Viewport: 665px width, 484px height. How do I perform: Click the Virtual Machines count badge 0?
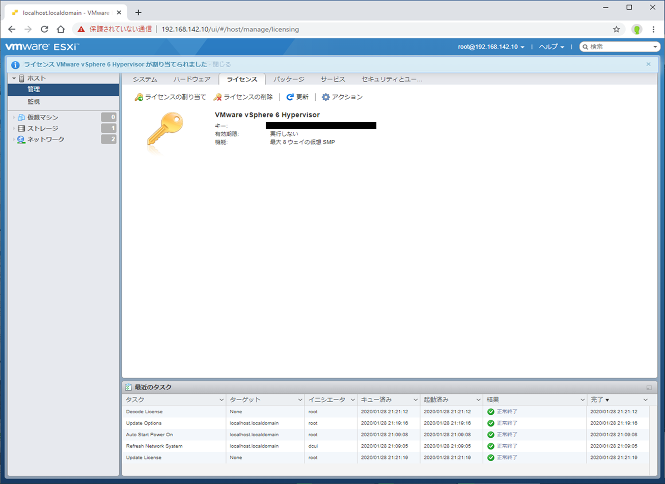click(x=108, y=118)
